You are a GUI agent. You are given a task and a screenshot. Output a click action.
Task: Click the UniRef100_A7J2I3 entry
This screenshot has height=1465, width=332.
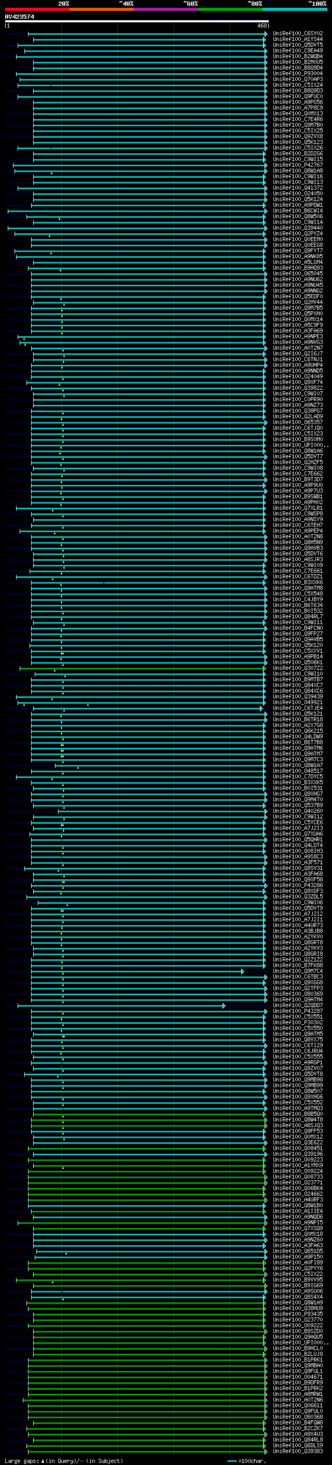pyautogui.click(x=297, y=828)
